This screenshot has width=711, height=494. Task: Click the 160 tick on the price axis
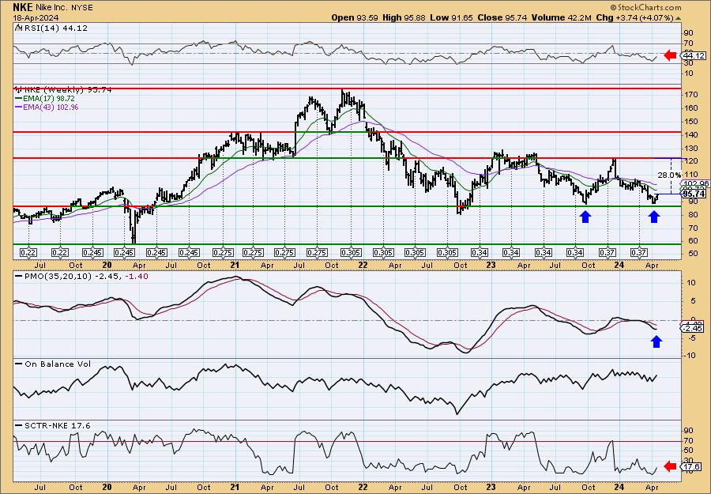tap(691, 108)
